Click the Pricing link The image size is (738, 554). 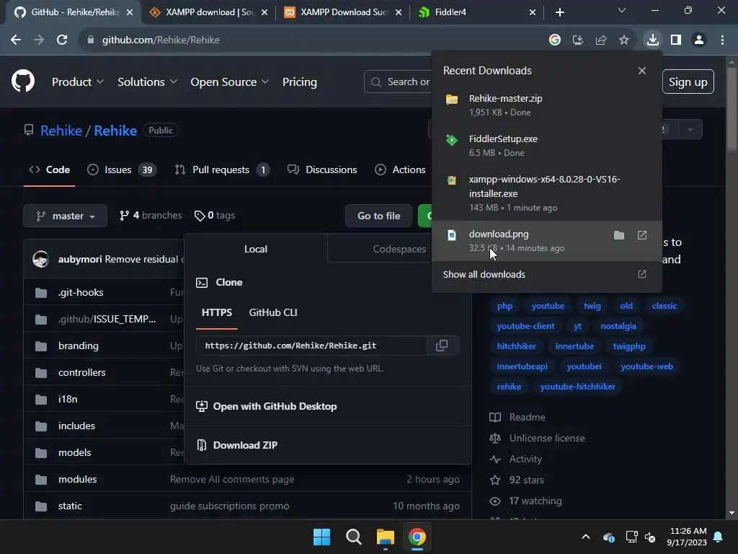299,82
